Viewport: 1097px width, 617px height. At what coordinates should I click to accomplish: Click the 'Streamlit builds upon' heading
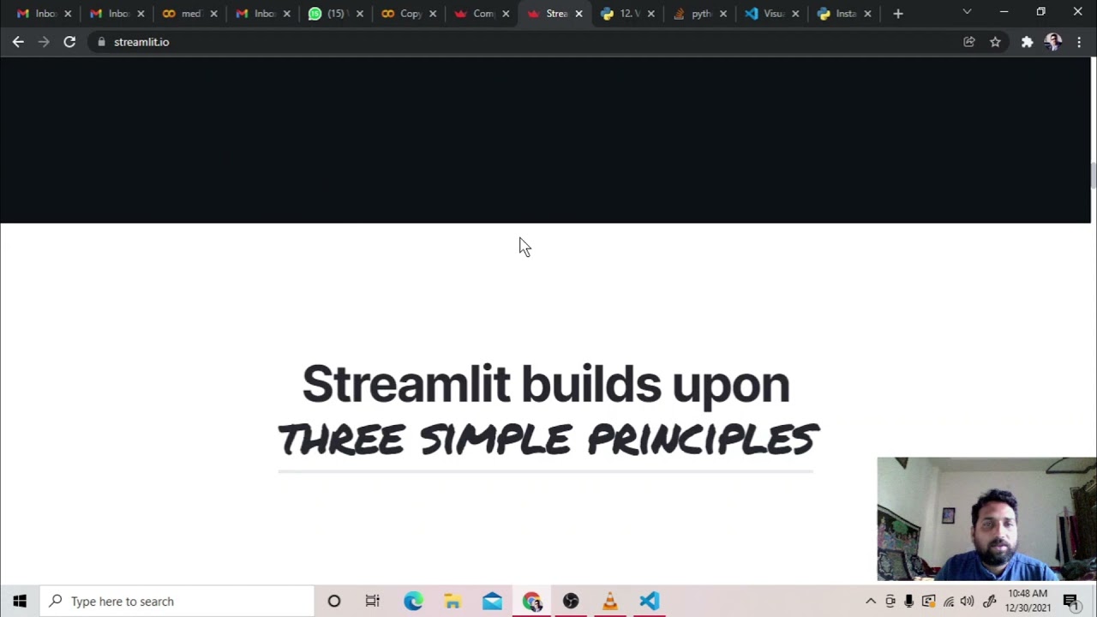pos(546,384)
